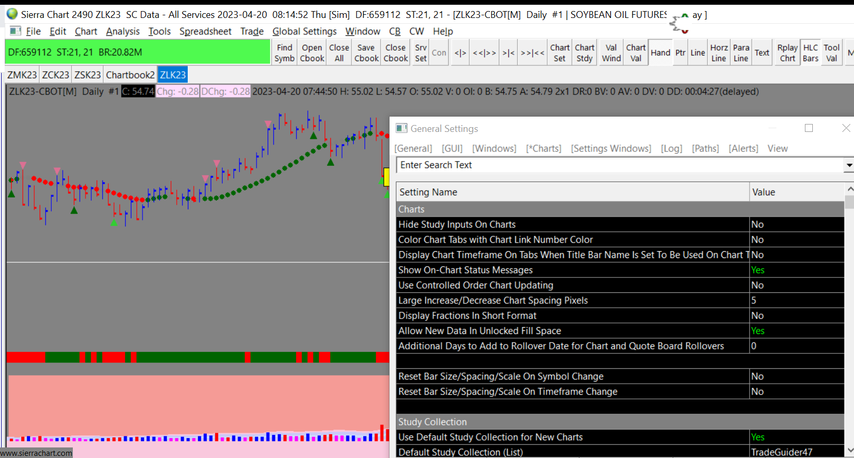Image resolution: width=854 pixels, height=458 pixels.
Task: Open the Chart menu
Action: pos(86,32)
